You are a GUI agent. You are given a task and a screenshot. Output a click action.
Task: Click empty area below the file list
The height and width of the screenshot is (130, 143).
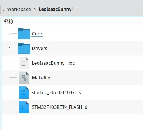click(x=72, y=122)
